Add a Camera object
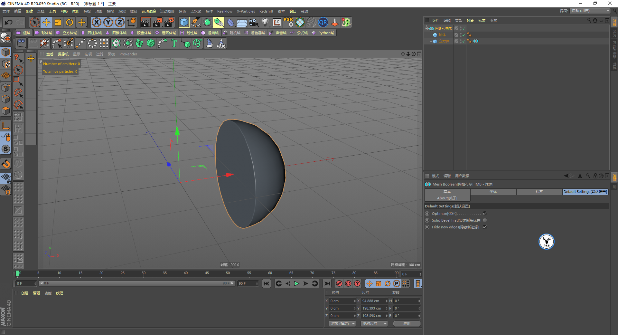The image size is (618, 335). coord(254,22)
